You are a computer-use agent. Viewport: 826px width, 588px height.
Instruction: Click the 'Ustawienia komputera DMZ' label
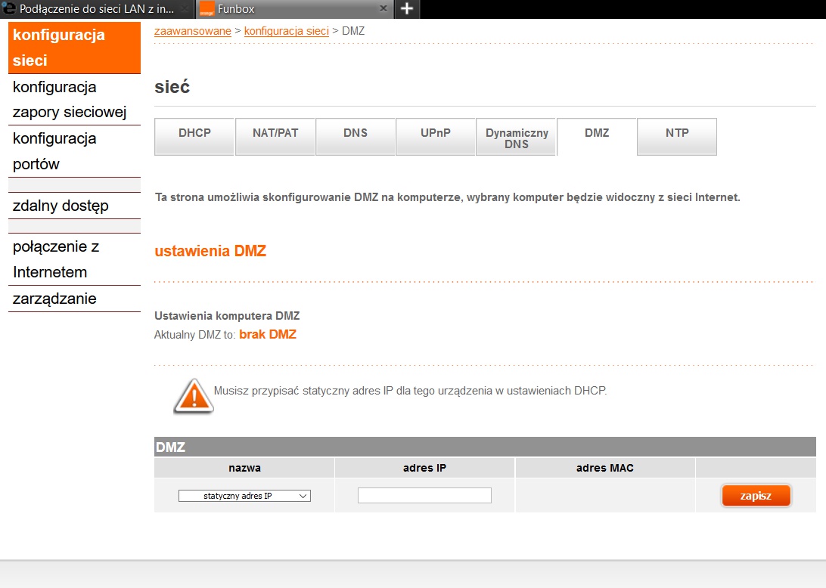[227, 316]
